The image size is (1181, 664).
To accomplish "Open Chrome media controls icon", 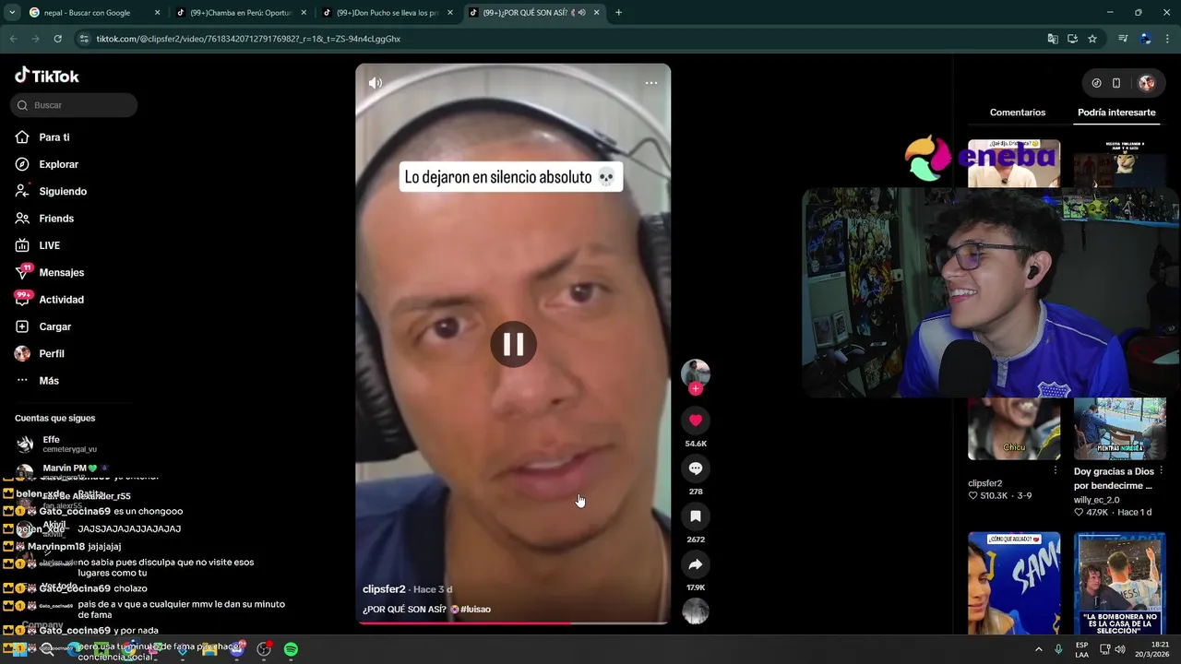I will coord(1123,39).
